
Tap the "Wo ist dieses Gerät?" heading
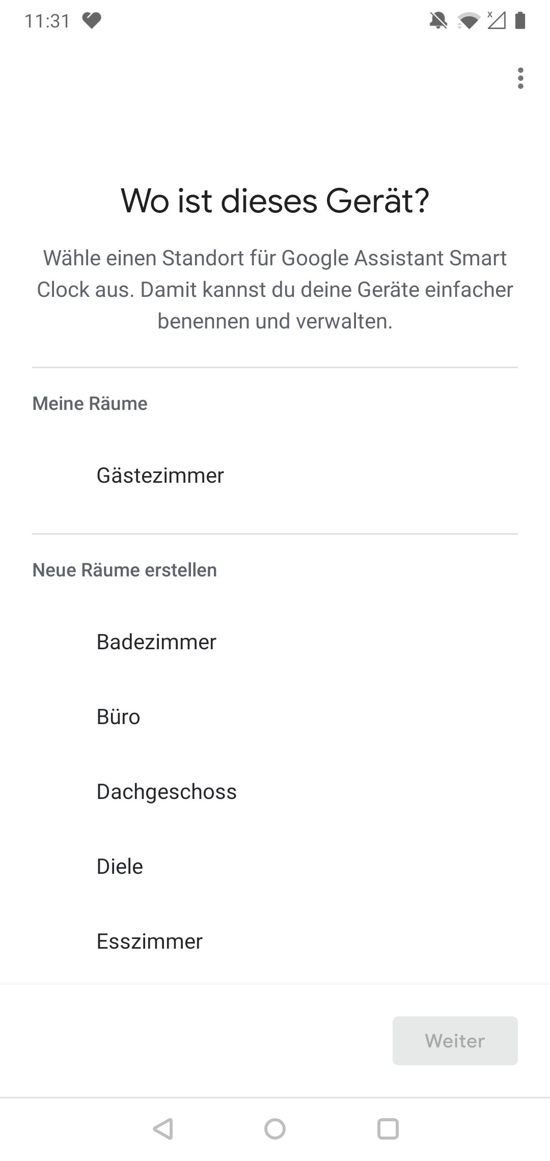275,201
